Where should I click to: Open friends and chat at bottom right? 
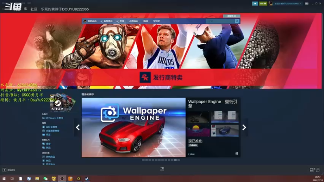tap(315, 170)
